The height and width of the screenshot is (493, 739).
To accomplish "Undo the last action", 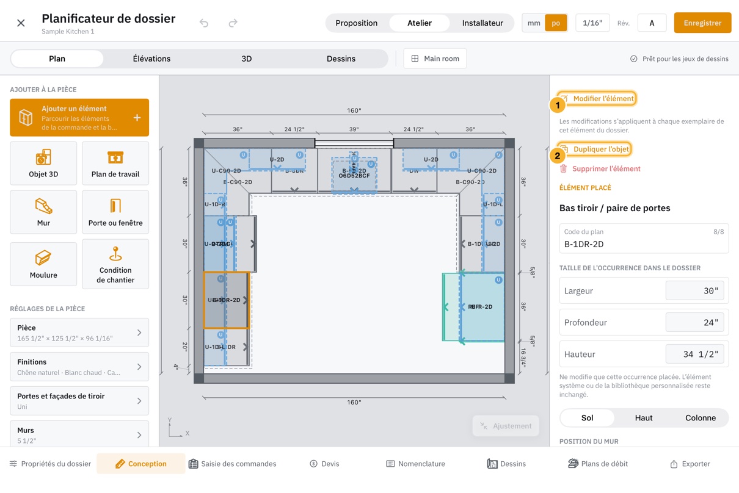I will (204, 23).
